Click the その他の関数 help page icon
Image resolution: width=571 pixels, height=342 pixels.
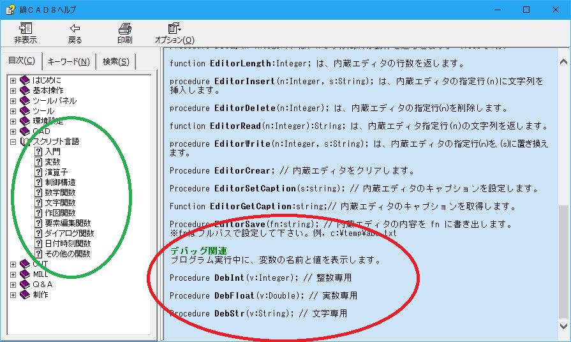(x=38, y=253)
